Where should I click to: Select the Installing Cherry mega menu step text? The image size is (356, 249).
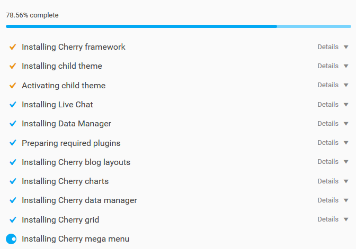pos(76,239)
